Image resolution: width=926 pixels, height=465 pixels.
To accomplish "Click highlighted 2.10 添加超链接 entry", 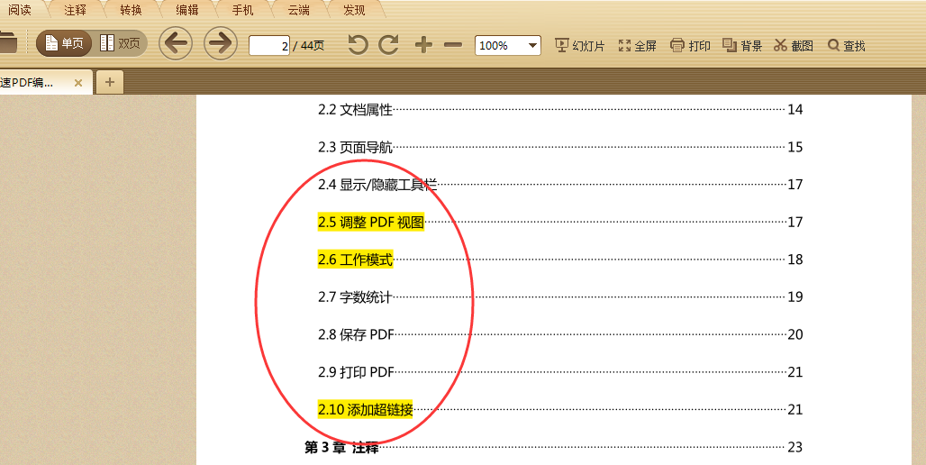I will point(365,409).
